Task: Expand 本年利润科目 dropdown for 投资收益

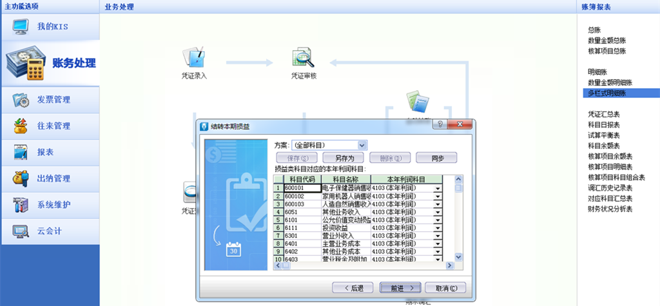Action: tap(438, 227)
